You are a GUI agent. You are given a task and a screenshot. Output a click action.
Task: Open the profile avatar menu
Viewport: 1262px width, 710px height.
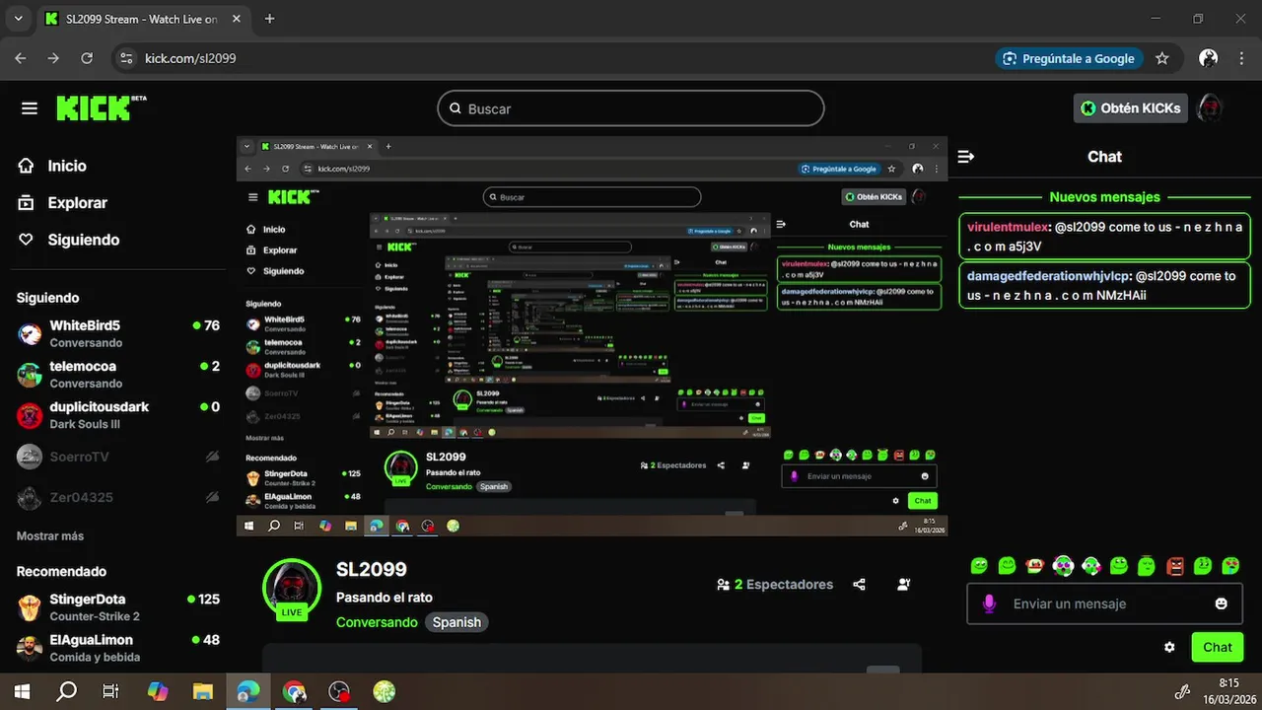[1210, 108]
